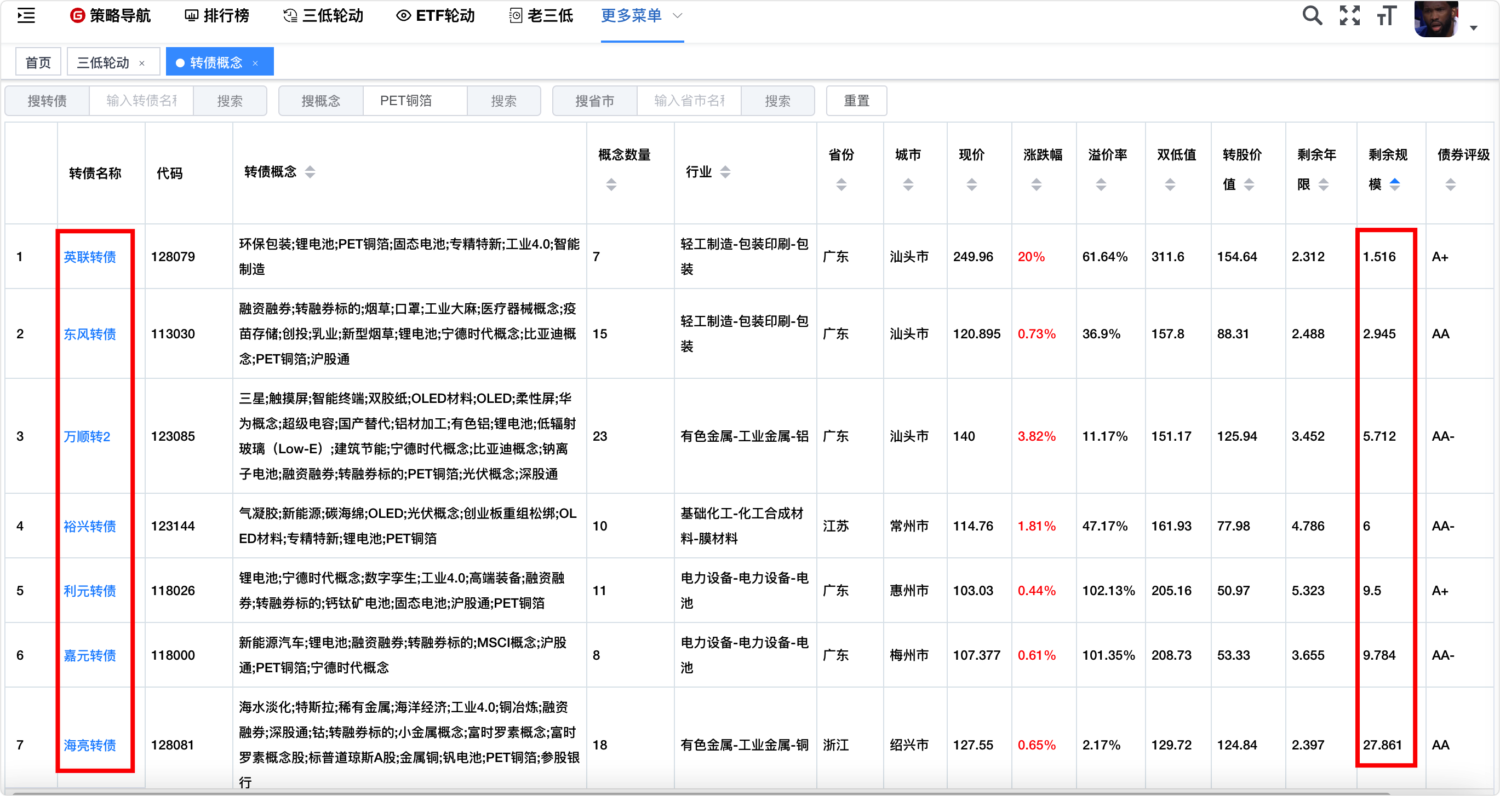Click the font size adjustment icon

coord(1387,16)
